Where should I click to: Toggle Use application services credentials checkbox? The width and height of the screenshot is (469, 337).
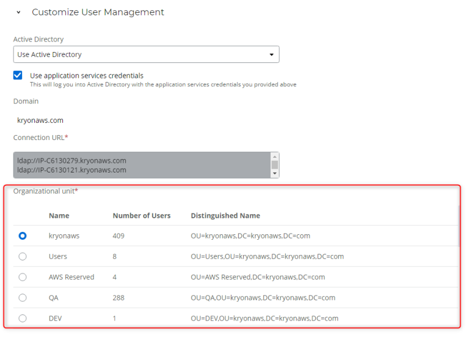pos(18,76)
